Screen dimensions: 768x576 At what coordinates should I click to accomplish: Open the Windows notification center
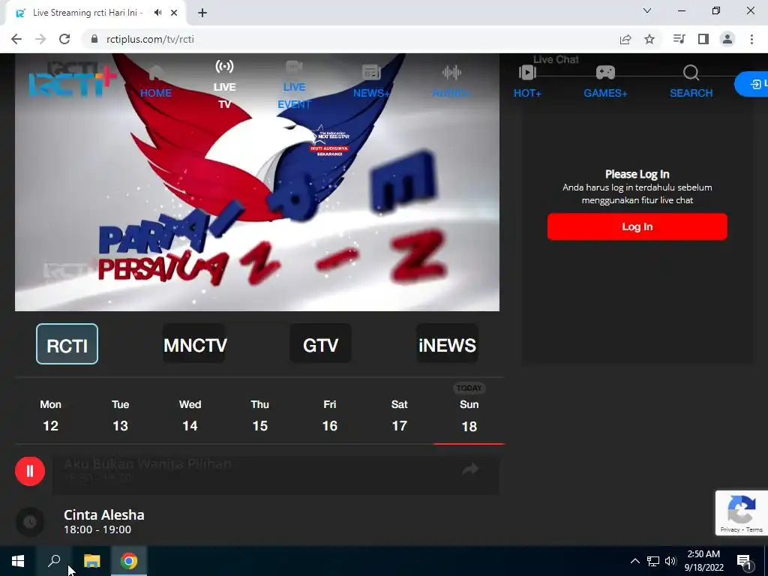point(745,561)
